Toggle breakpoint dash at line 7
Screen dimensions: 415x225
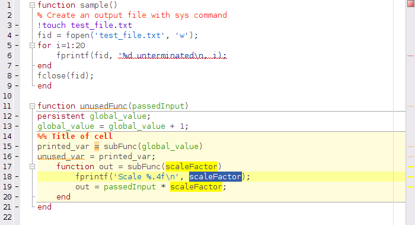[x=17, y=65]
